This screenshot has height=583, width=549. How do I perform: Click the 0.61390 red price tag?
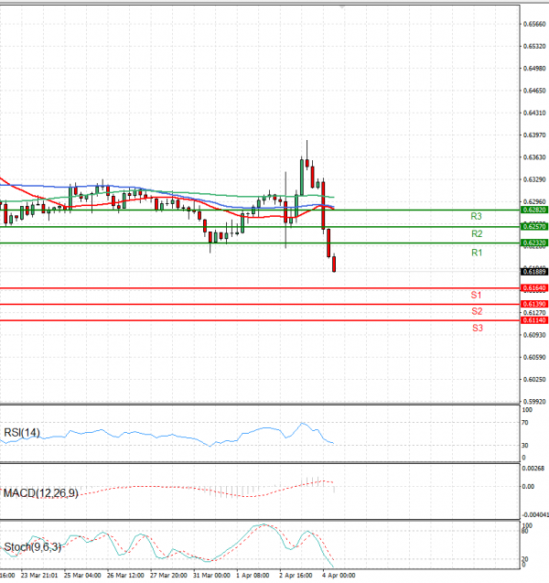(533, 304)
